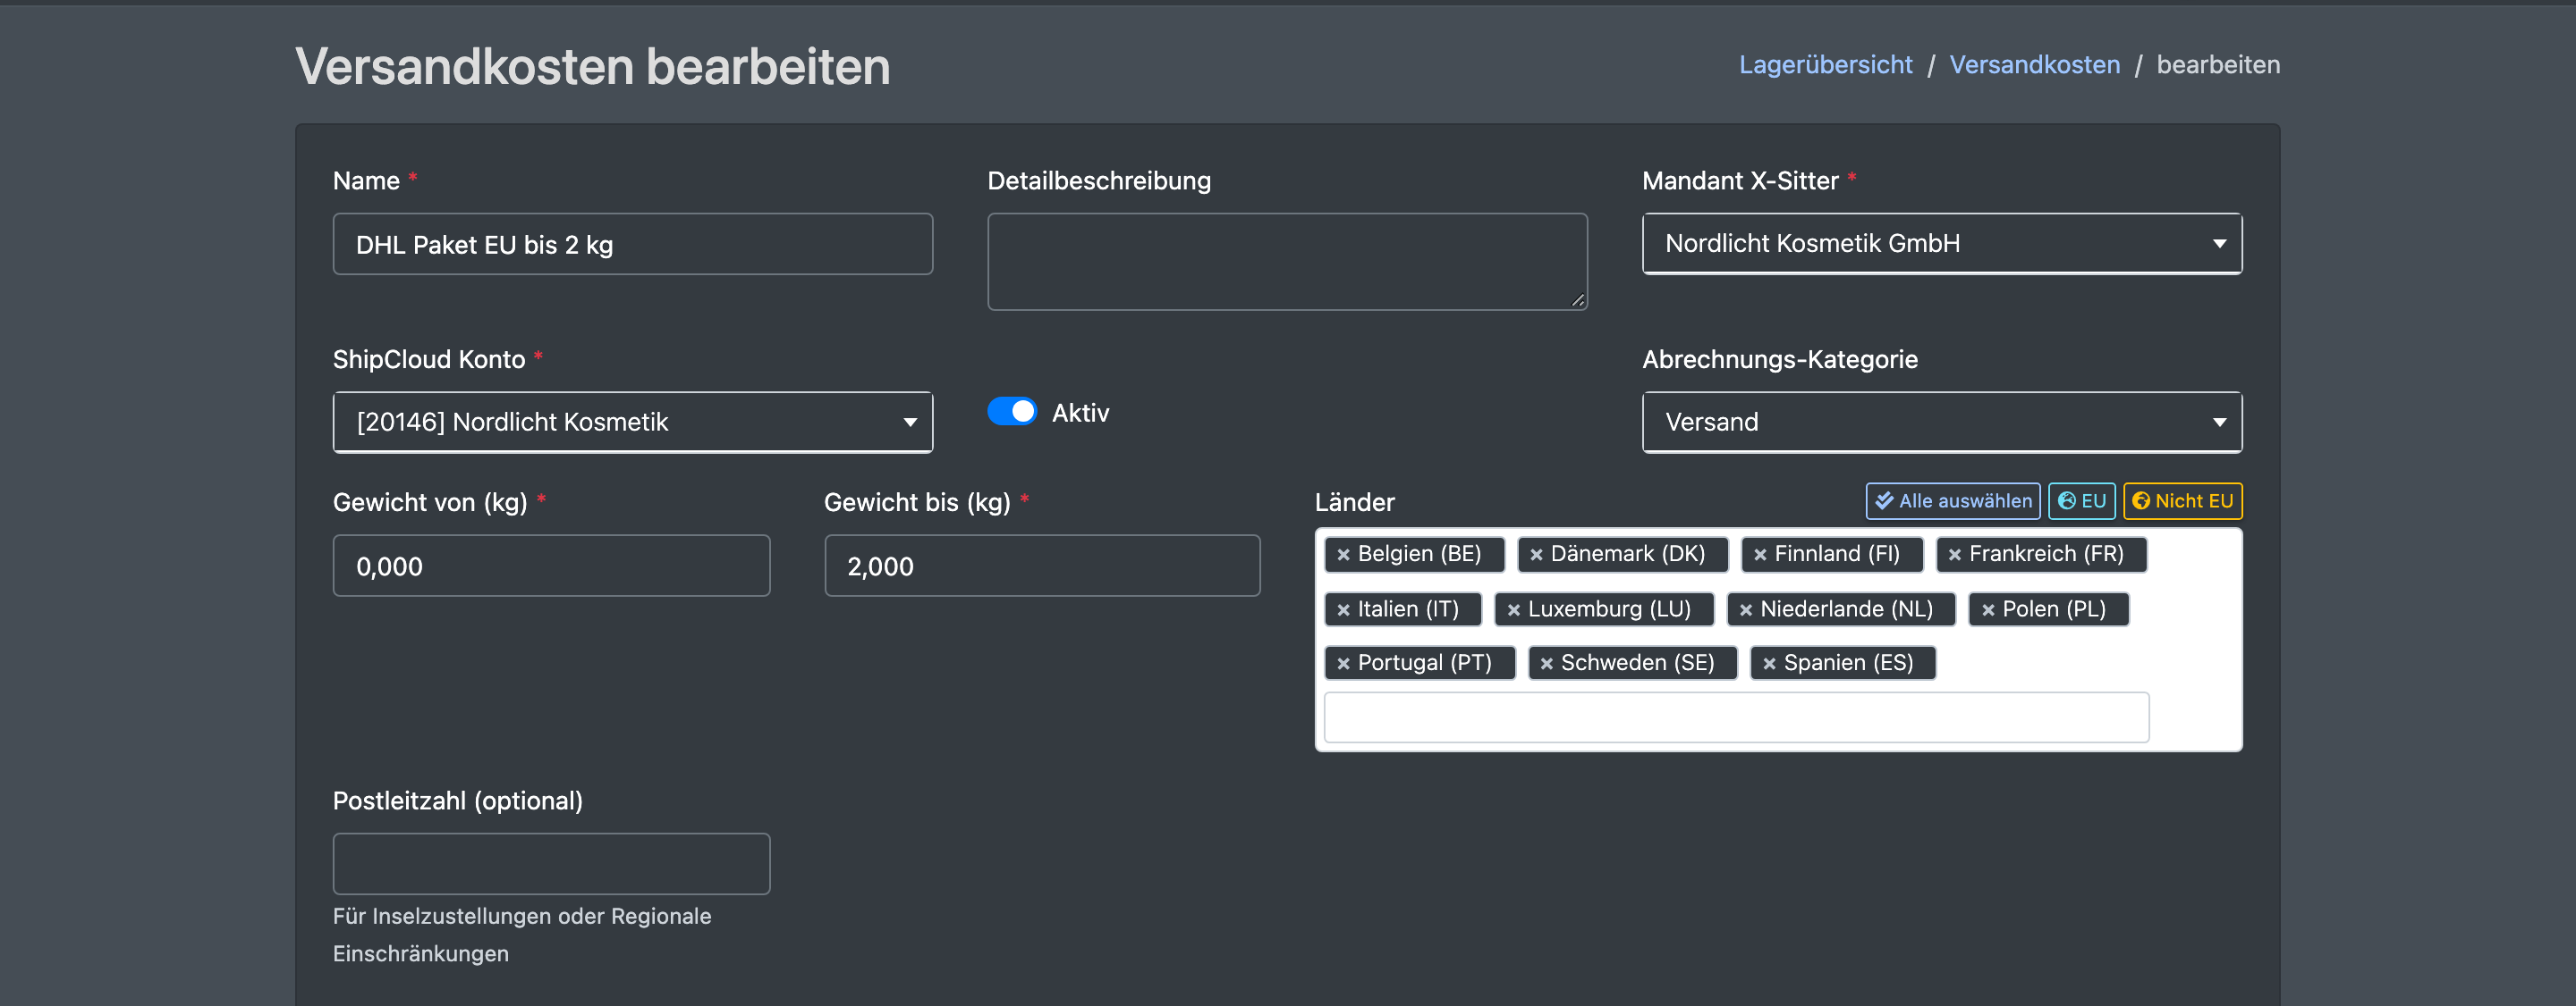Remove Italien (IT) tag via its x icon

(x=1343, y=609)
